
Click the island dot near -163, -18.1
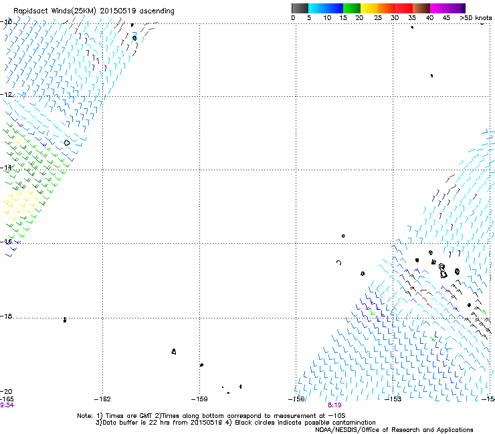point(65,320)
